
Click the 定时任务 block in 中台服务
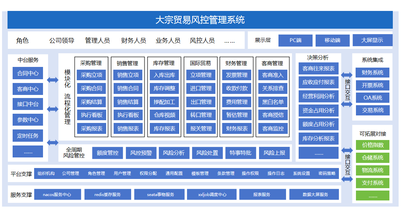tap(28, 136)
